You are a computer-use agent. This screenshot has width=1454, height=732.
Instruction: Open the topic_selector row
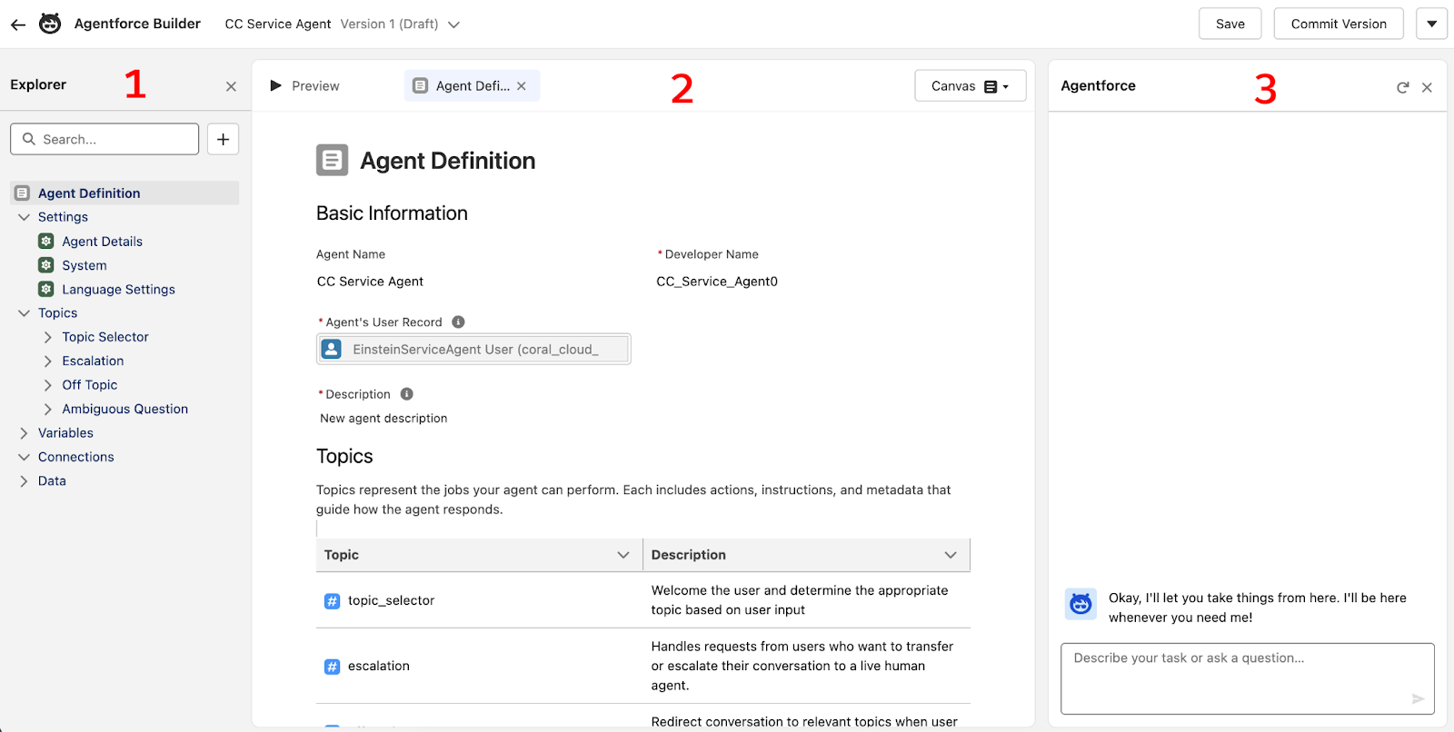(643, 600)
